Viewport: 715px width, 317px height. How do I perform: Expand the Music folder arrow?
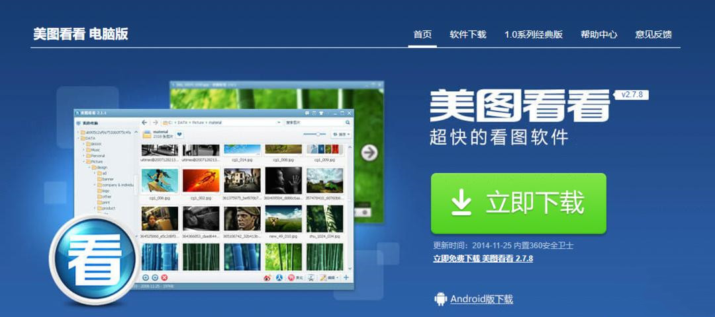coord(84,150)
